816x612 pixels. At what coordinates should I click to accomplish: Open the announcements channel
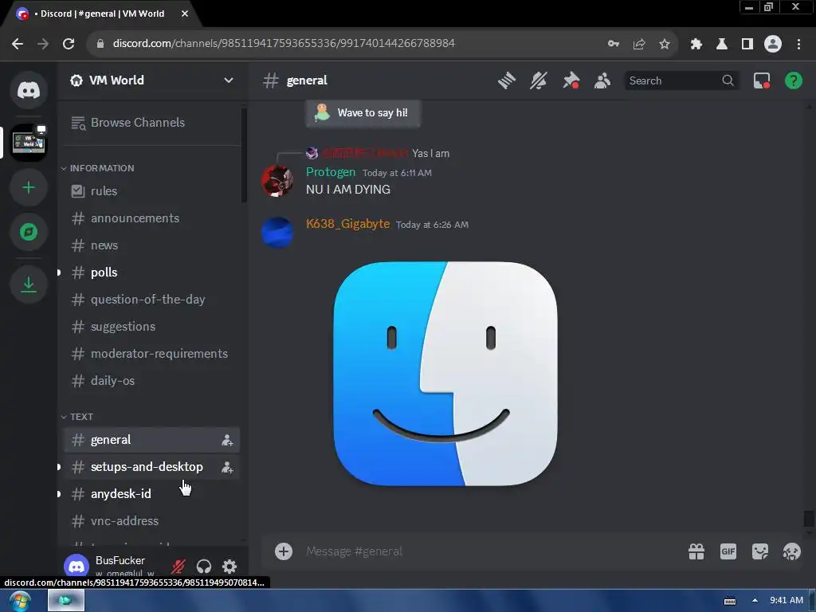click(151, 218)
